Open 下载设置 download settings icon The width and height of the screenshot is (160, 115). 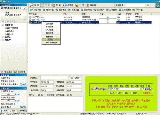pos(69,10)
